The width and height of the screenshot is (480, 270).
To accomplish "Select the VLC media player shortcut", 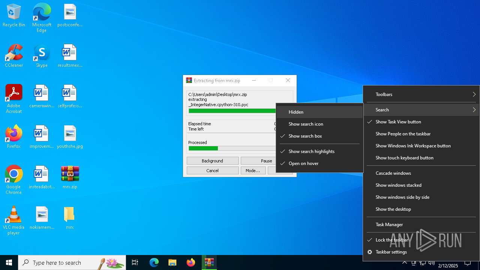I will (14, 220).
